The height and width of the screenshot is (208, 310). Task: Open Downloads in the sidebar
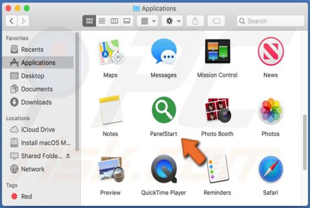tap(38, 102)
